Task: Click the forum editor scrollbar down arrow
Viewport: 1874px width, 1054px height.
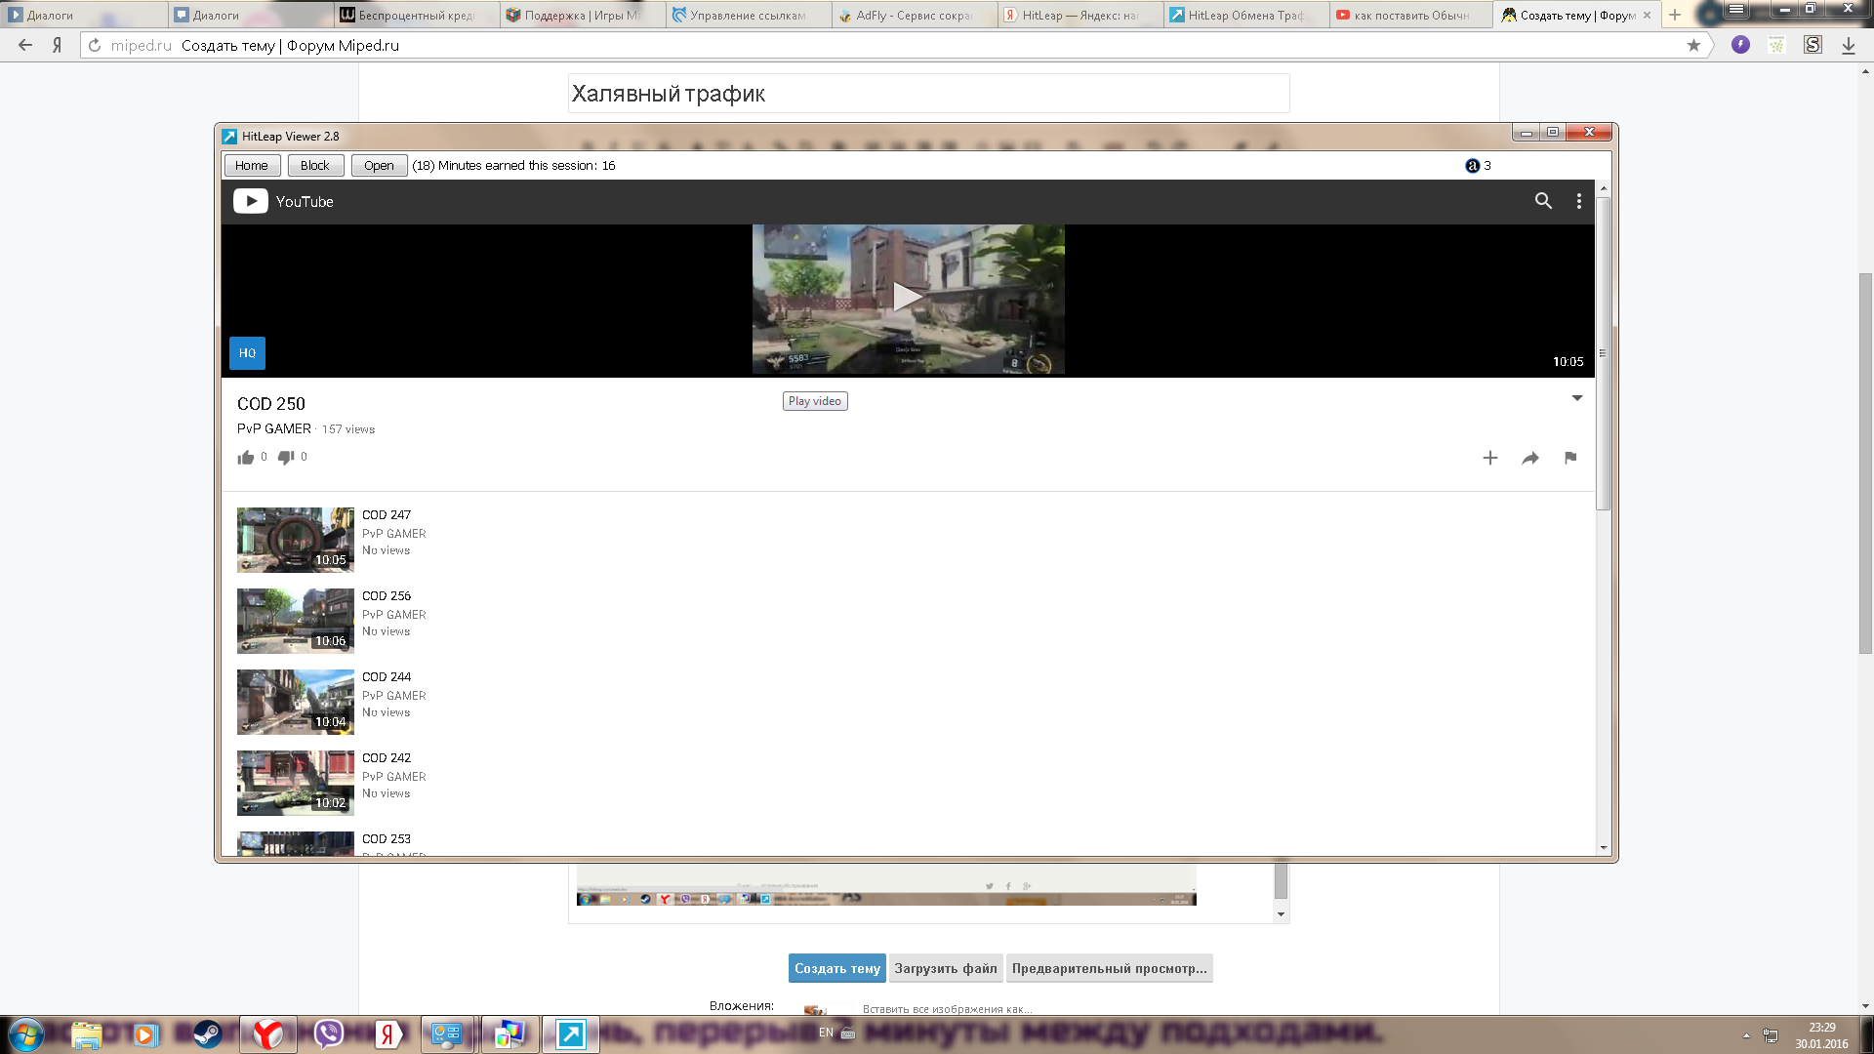Action: tap(1281, 914)
